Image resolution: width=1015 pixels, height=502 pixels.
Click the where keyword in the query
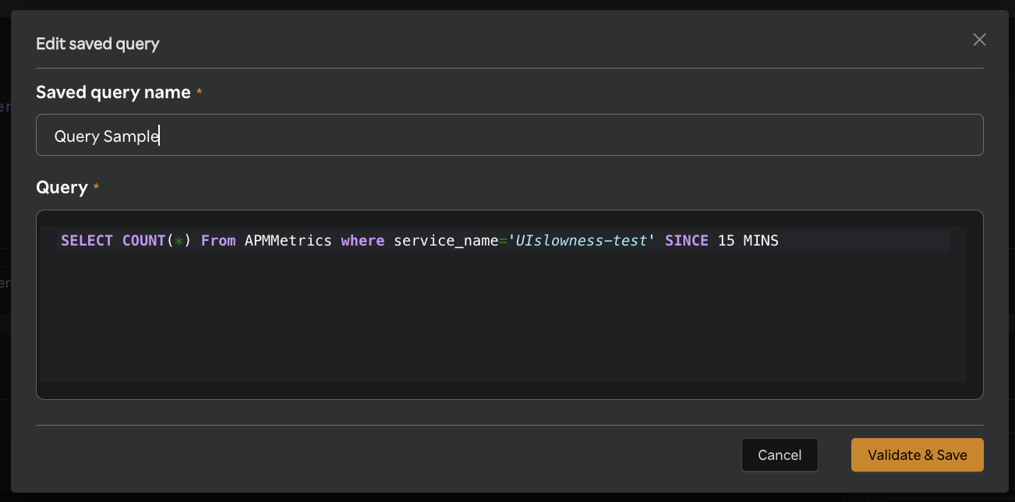pyautogui.click(x=362, y=240)
